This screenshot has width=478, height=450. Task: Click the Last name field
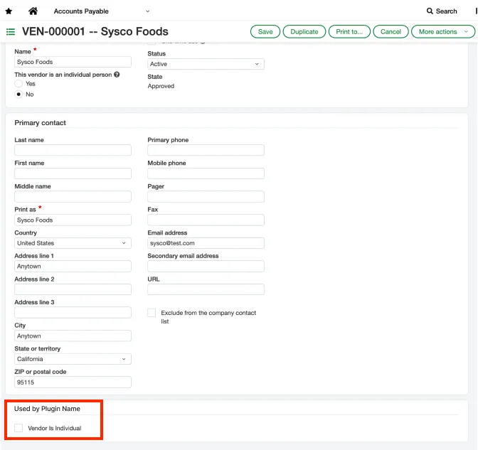(x=73, y=150)
